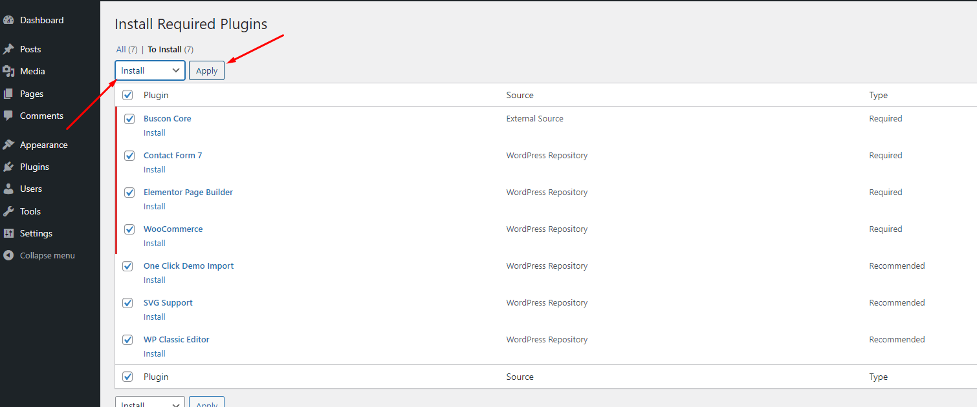Click the Media library icon
This screenshot has height=407, width=977.
click(x=8, y=71)
